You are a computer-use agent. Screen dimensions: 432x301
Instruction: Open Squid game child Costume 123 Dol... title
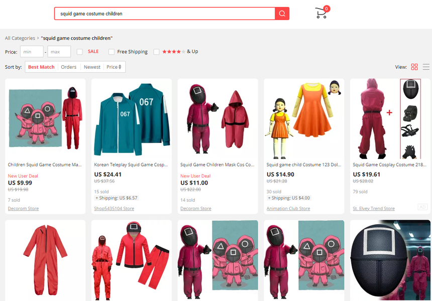303,165
